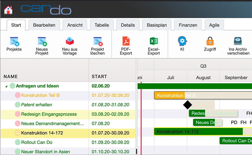Click Ins Archiv verschieben drive icon
This screenshot has width=252, height=155.
238,41
